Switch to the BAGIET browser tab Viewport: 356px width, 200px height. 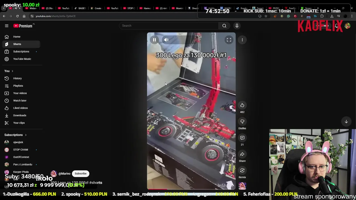[80, 8]
